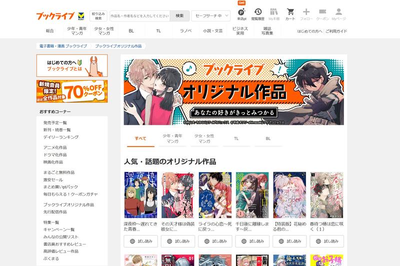The width and height of the screenshot is (400, 266).
Task: Click 試し読み under 深夜枠
Action: pos(141,242)
